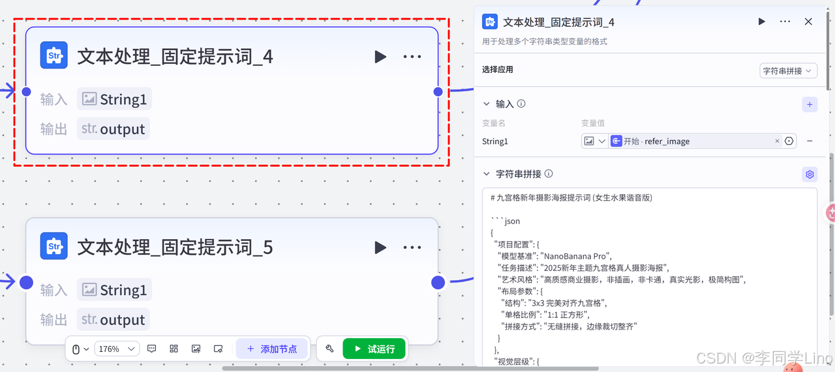This screenshot has height=372, width=835.
Task: Click the output tag on node 5
Action: coord(114,320)
